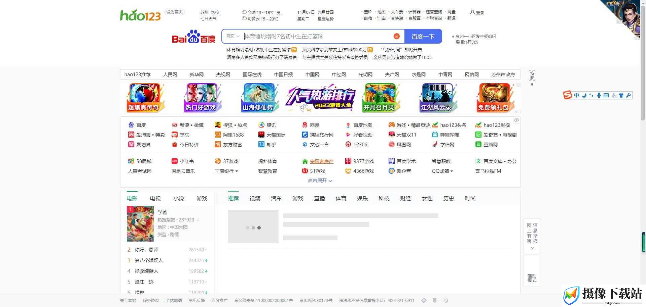Toggle Sogou moon half-width mode icon
This screenshot has height=307, width=646.
pos(584,95)
